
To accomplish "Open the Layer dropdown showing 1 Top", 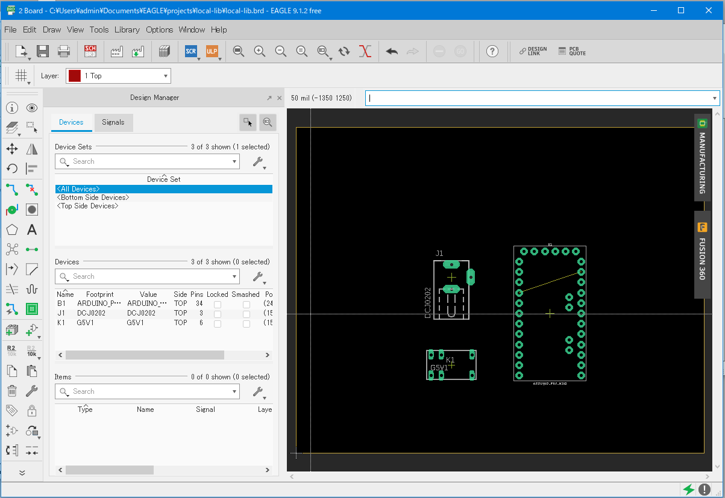I will pyautogui.click(x=118, y=76).
